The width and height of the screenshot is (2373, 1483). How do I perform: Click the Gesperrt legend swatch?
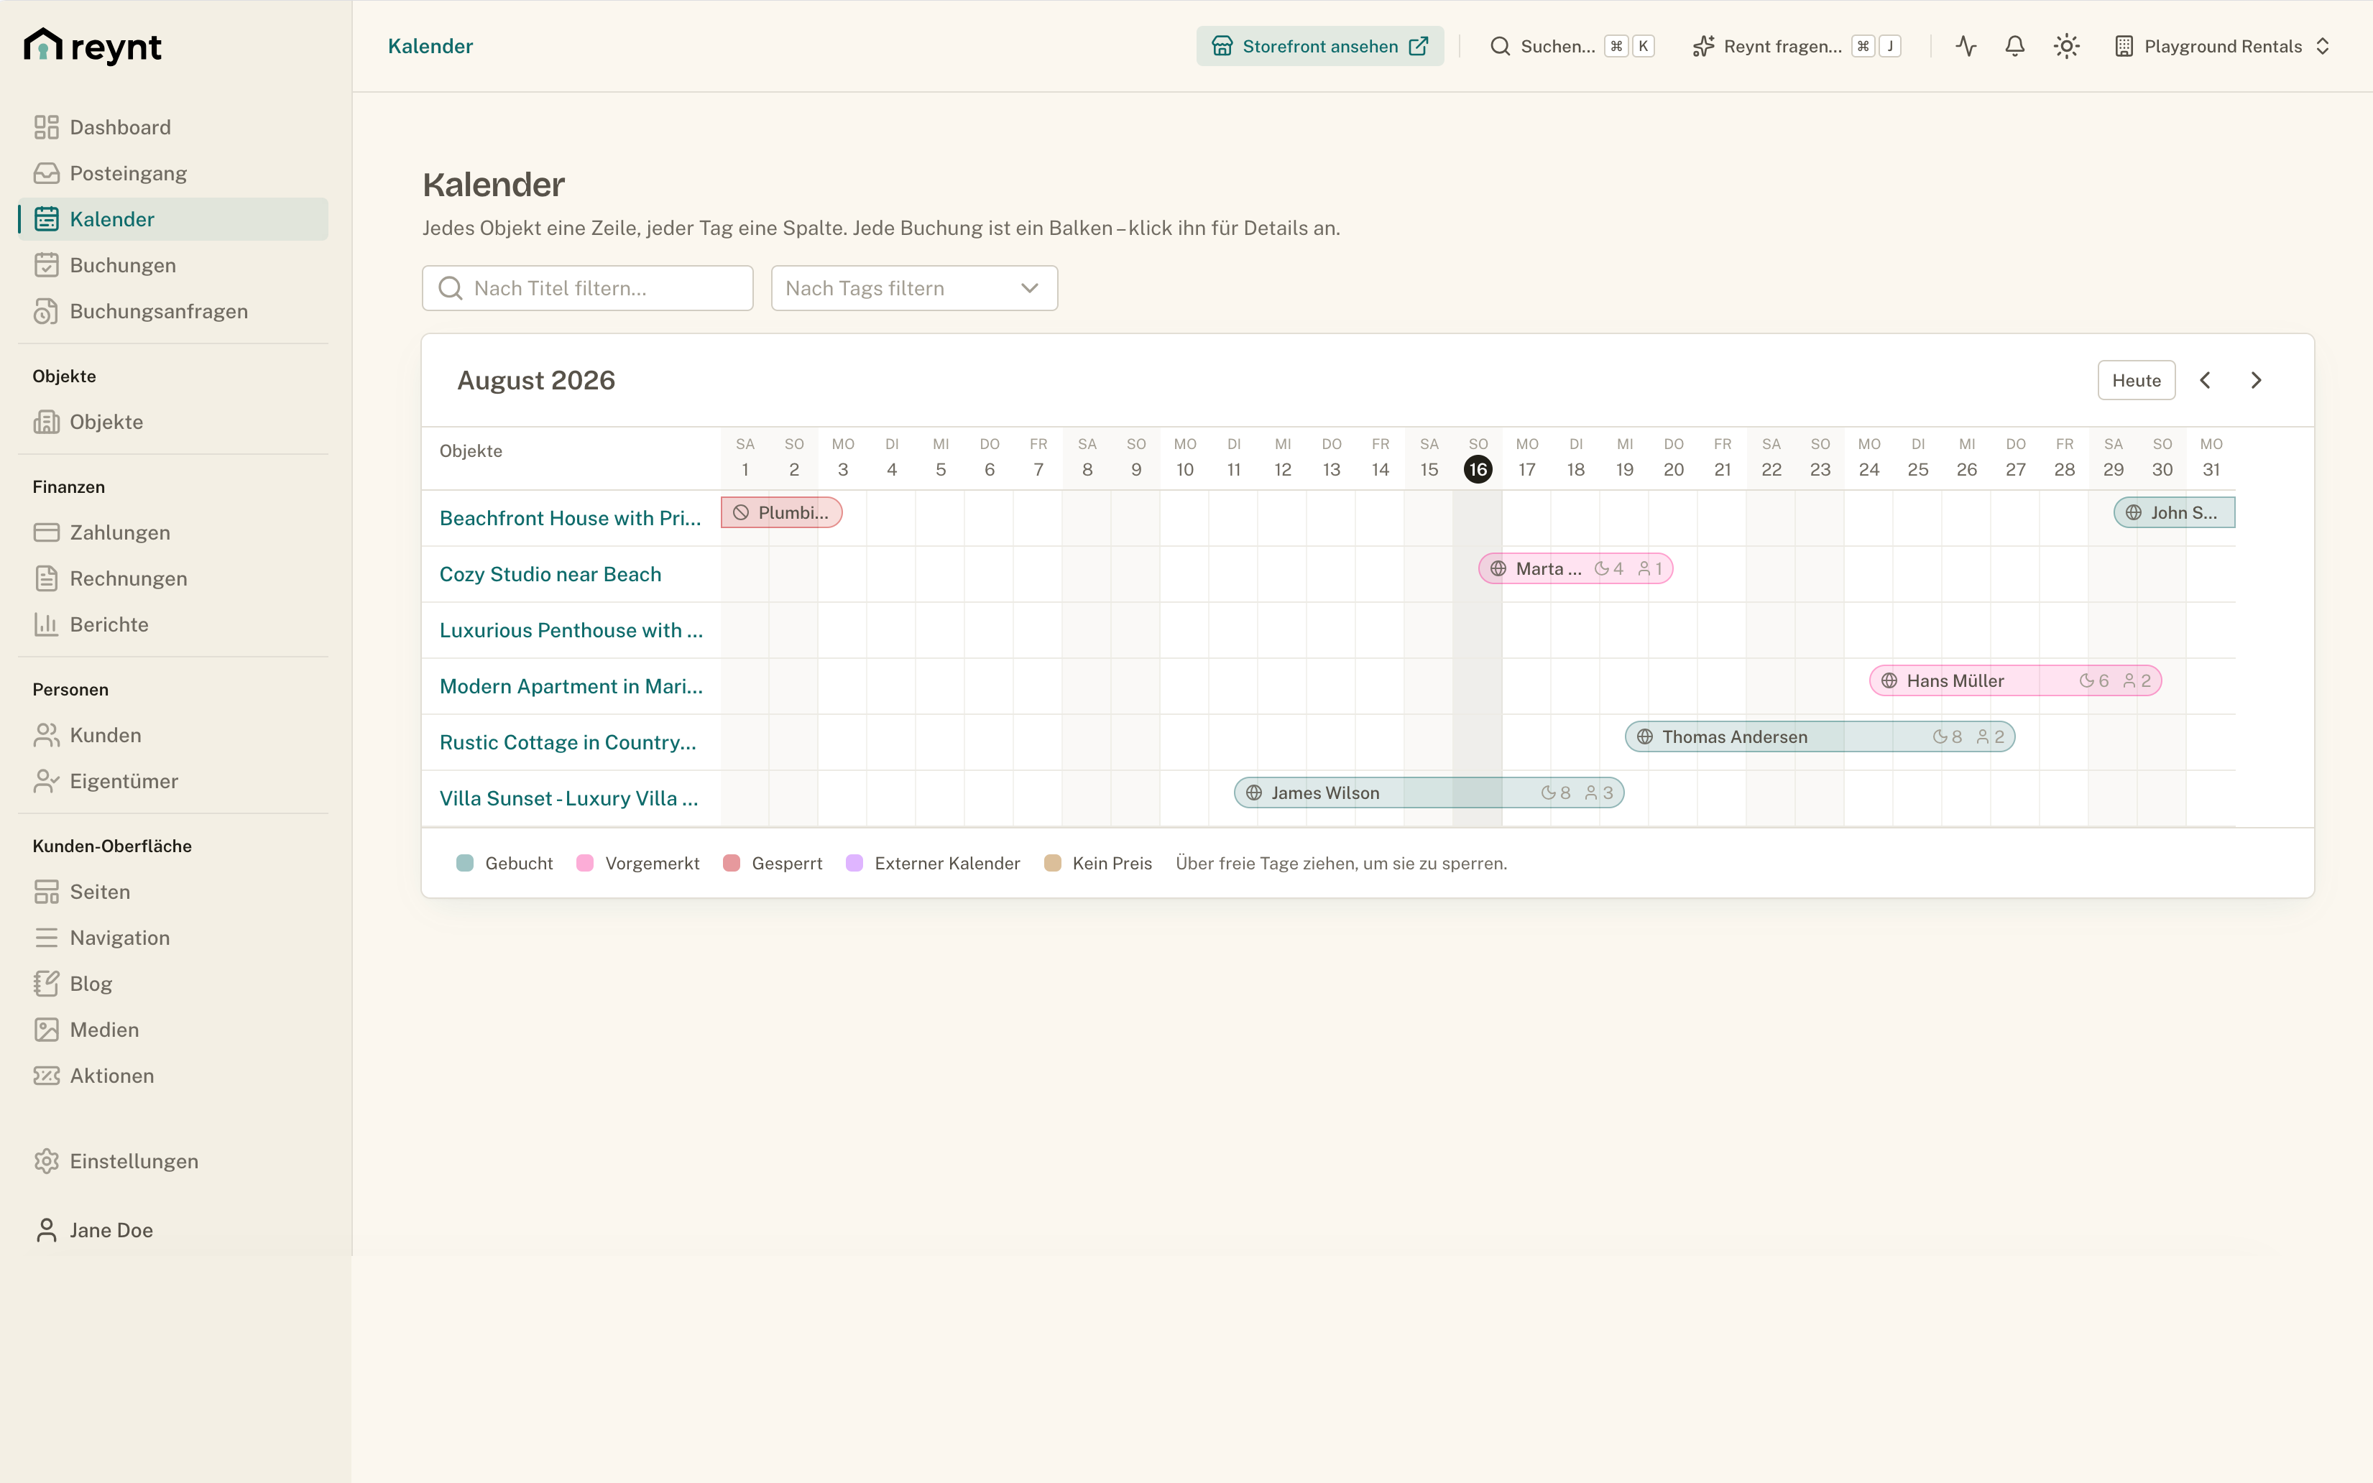pyautogui.click(x=732, y=863)
